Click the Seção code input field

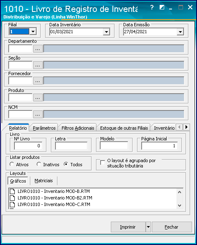(21, 65)
